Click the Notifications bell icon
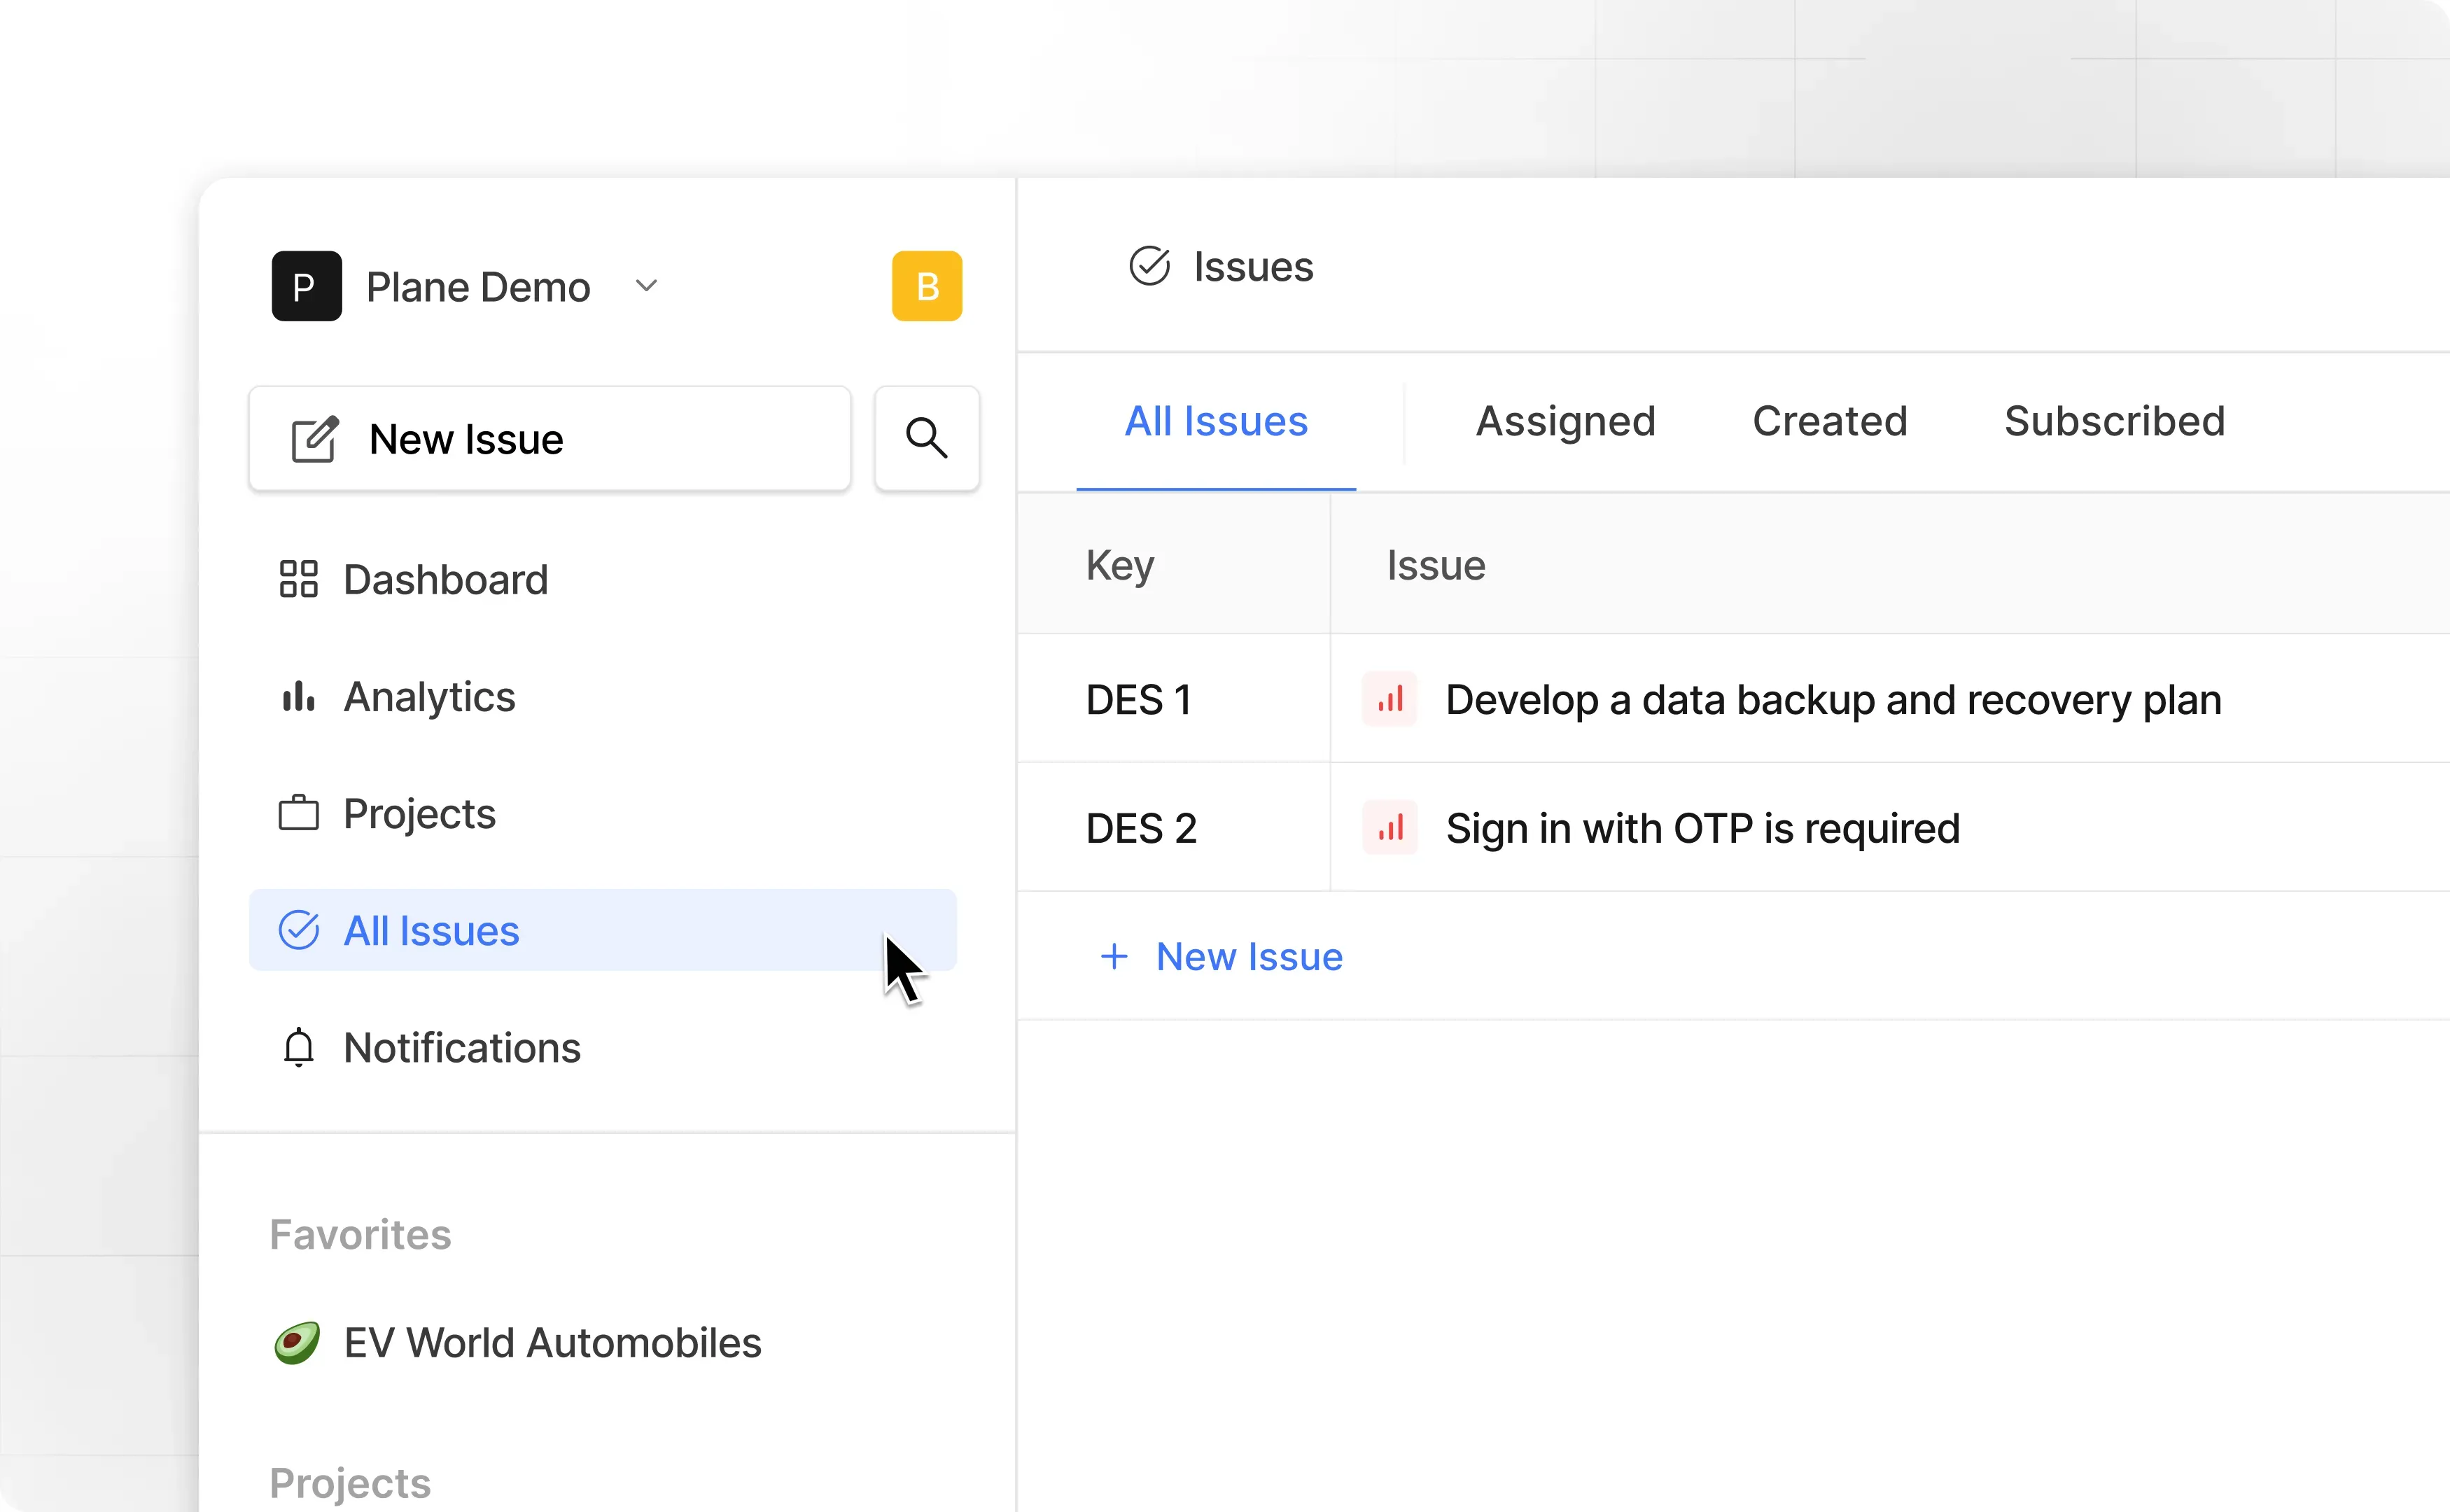 298,1047
